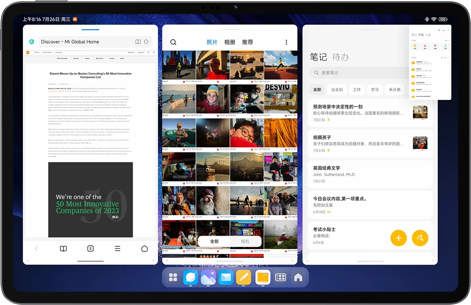Expand the Android folder chevron
This screenshot has height=305, width=471.
click(x=448, y=76)
